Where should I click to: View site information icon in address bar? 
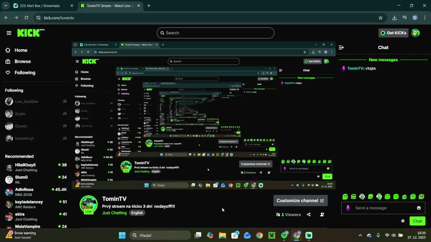click(38, 18)
